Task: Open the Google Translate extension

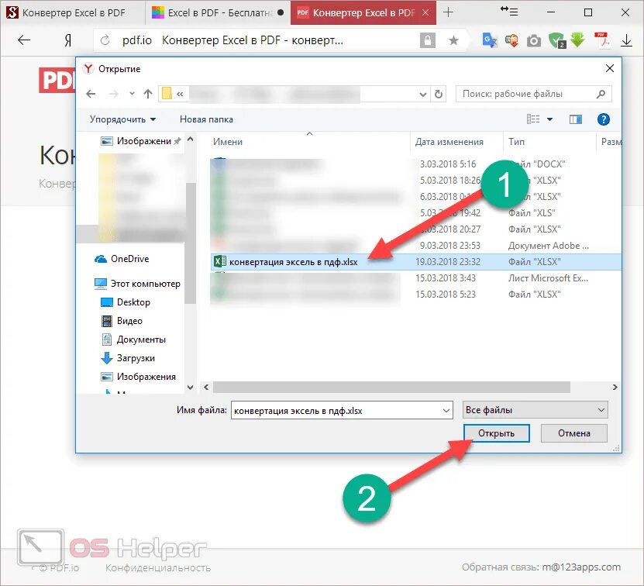Action: 489,40
